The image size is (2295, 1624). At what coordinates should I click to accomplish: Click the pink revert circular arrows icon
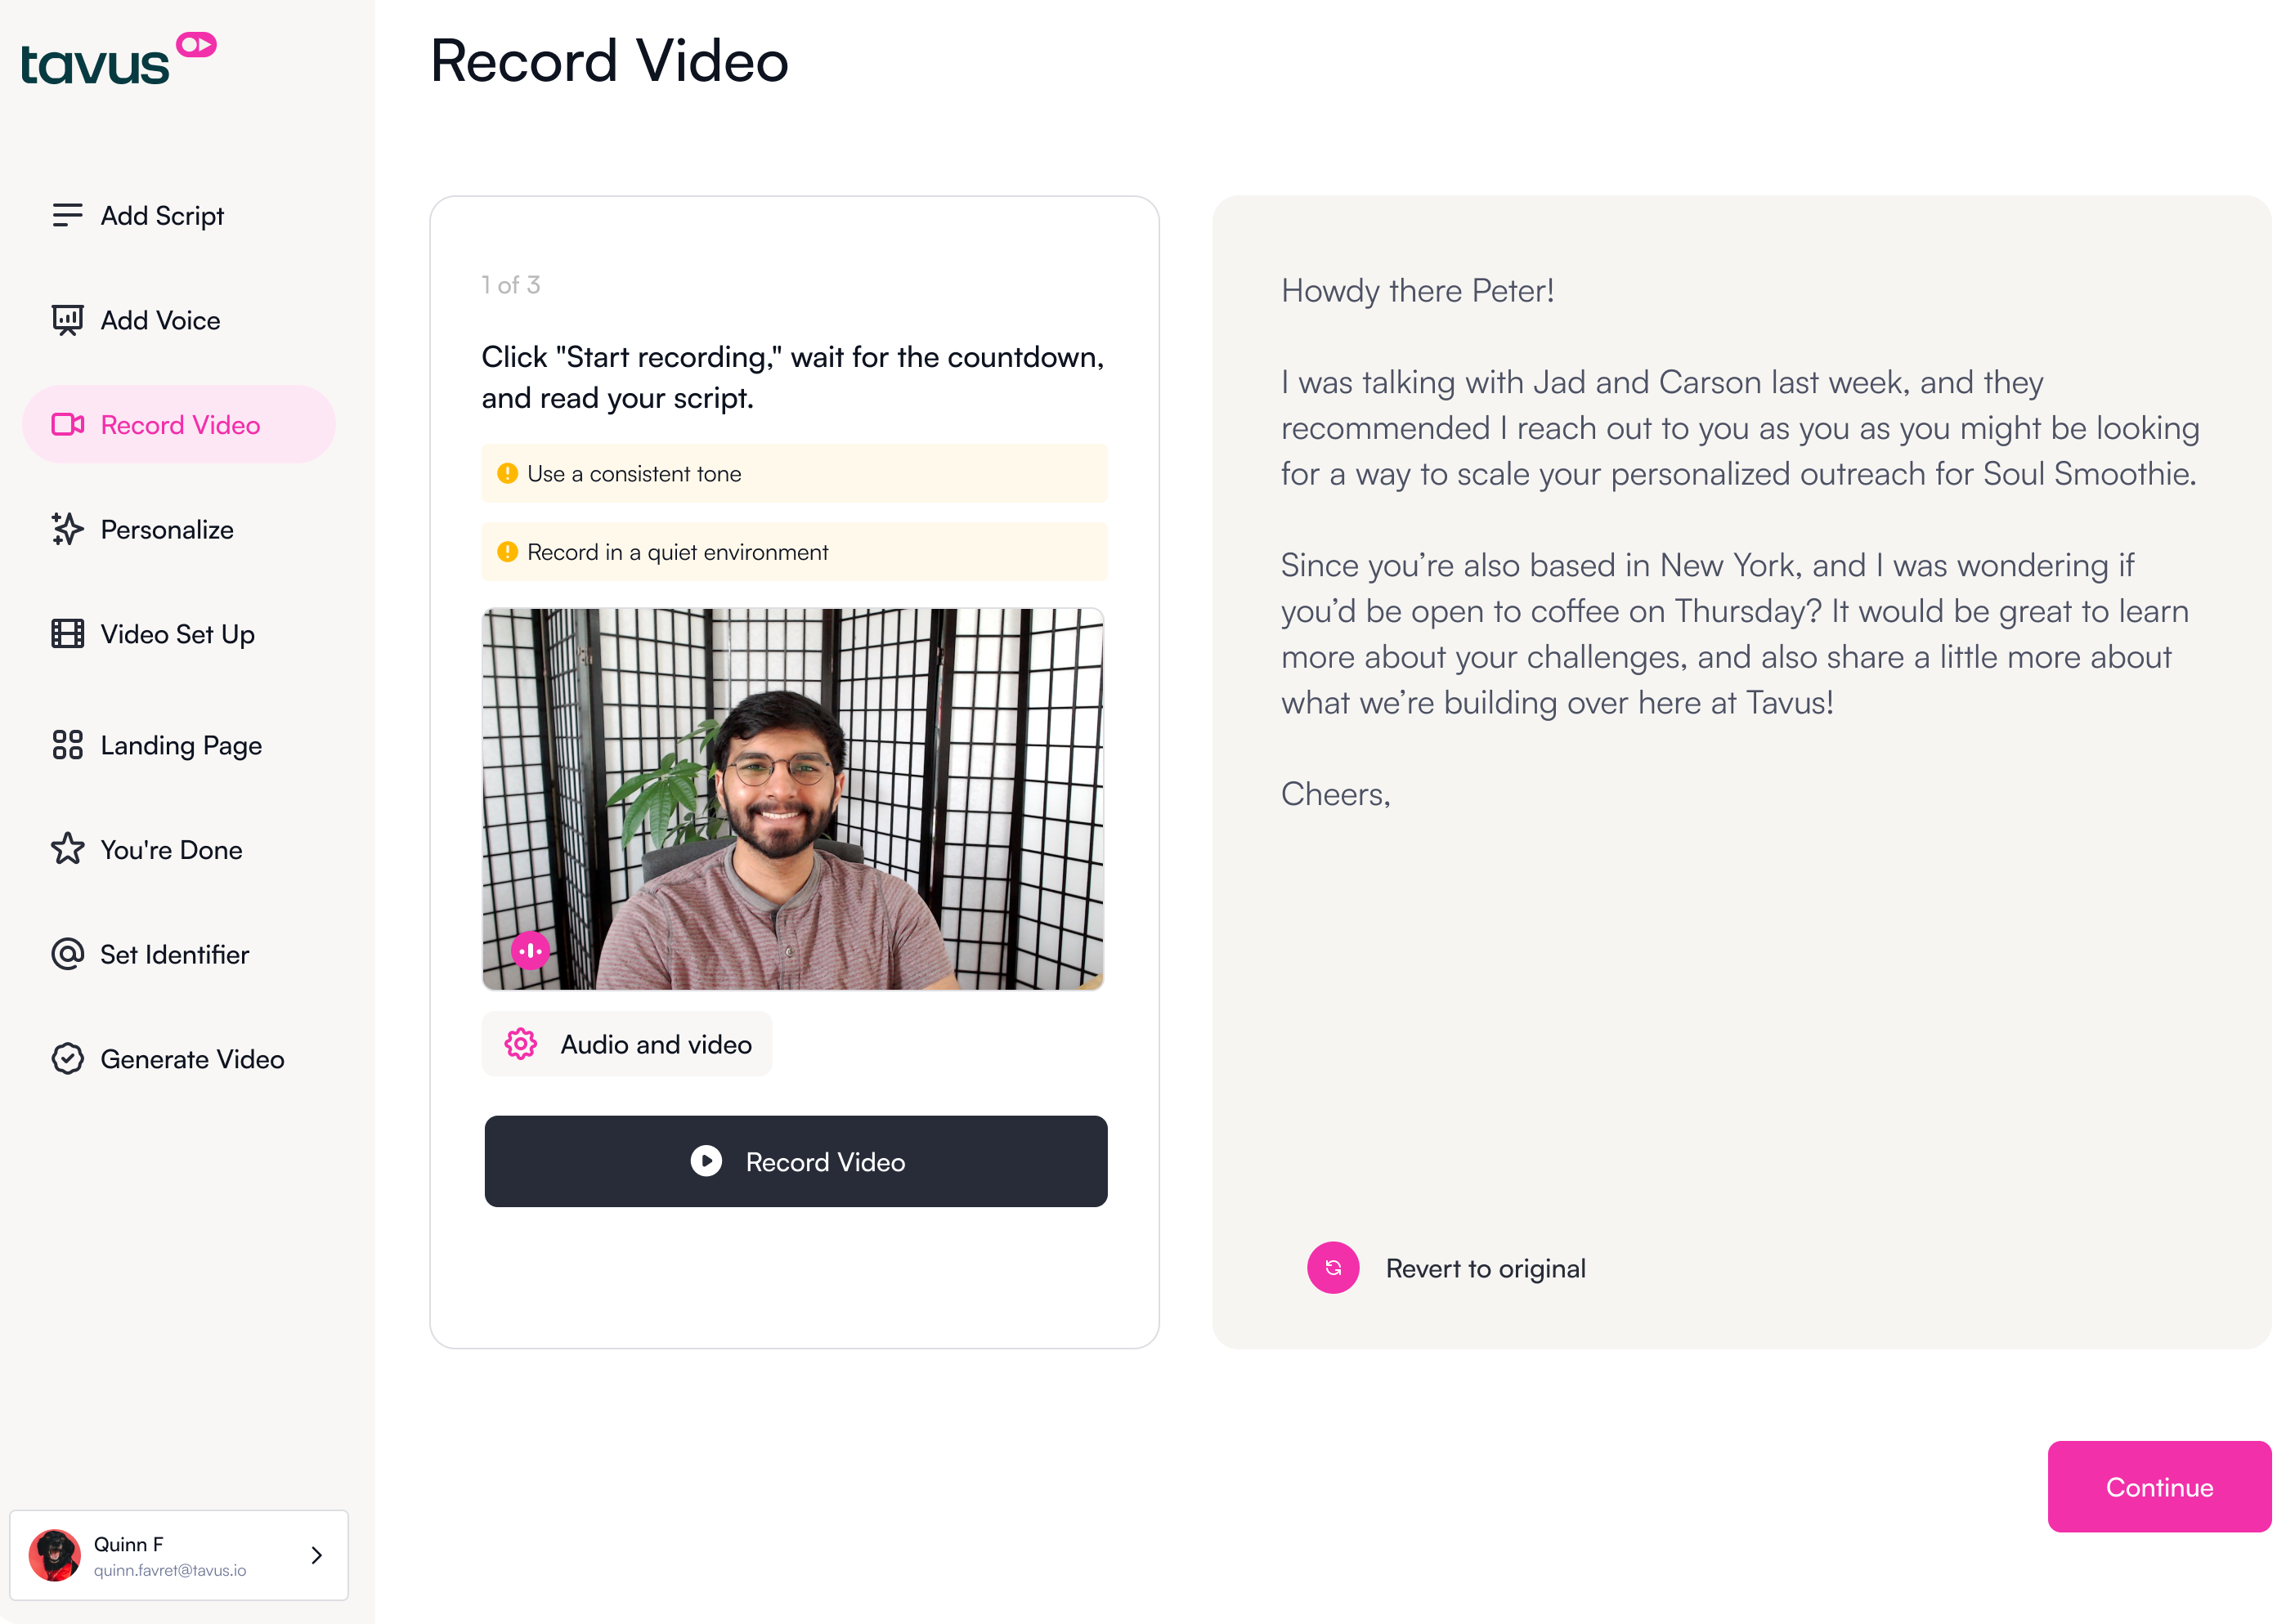(x=1333, y=1268)
